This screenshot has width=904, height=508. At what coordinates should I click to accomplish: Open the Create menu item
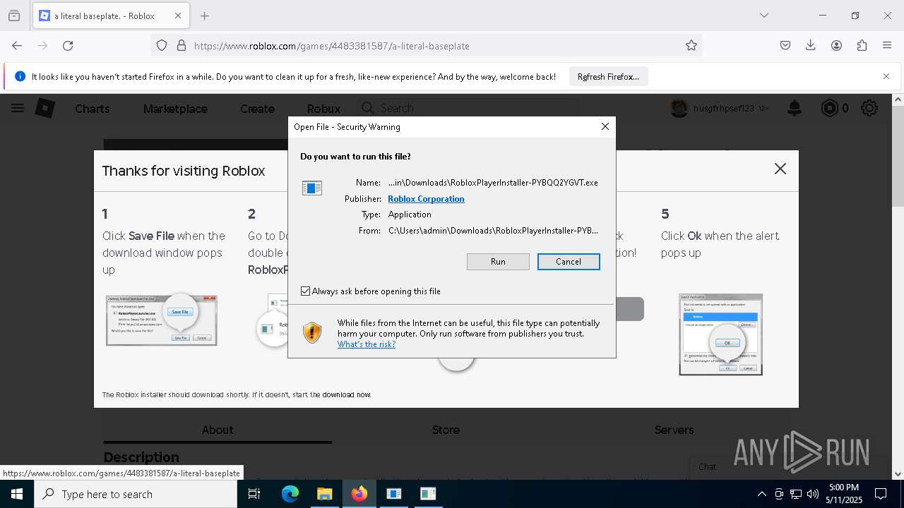(257, 109)
